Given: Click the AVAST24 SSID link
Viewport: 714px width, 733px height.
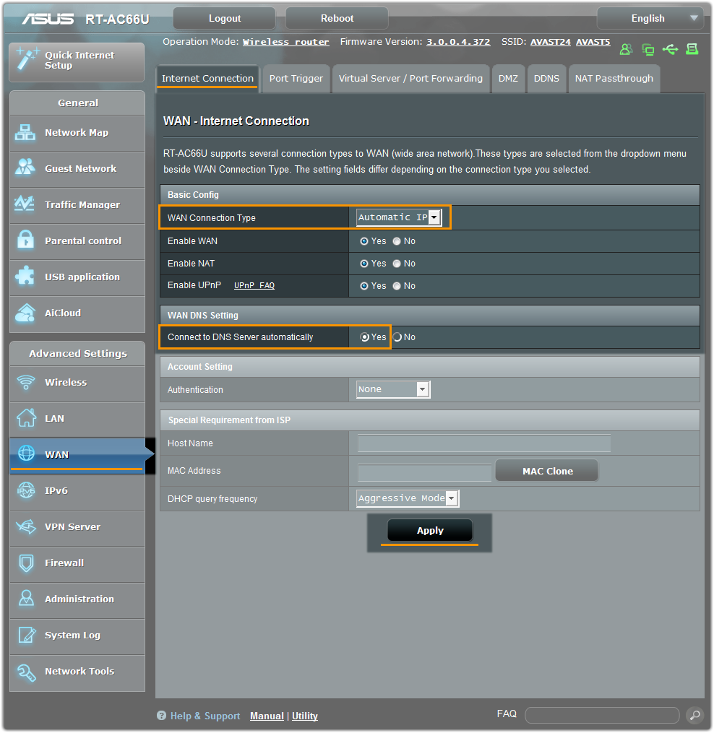Looking at the screenshot, I should click(550, 42).
